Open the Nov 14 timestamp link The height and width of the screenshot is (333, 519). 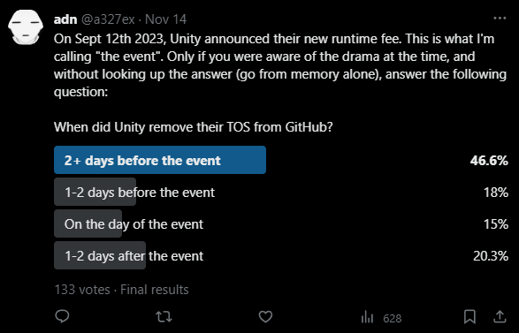click(x=166, y=19)
